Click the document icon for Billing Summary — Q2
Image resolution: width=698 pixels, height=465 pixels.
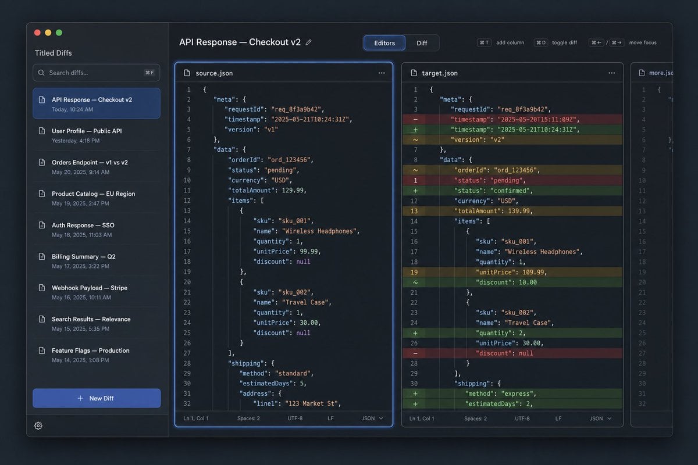42,257
